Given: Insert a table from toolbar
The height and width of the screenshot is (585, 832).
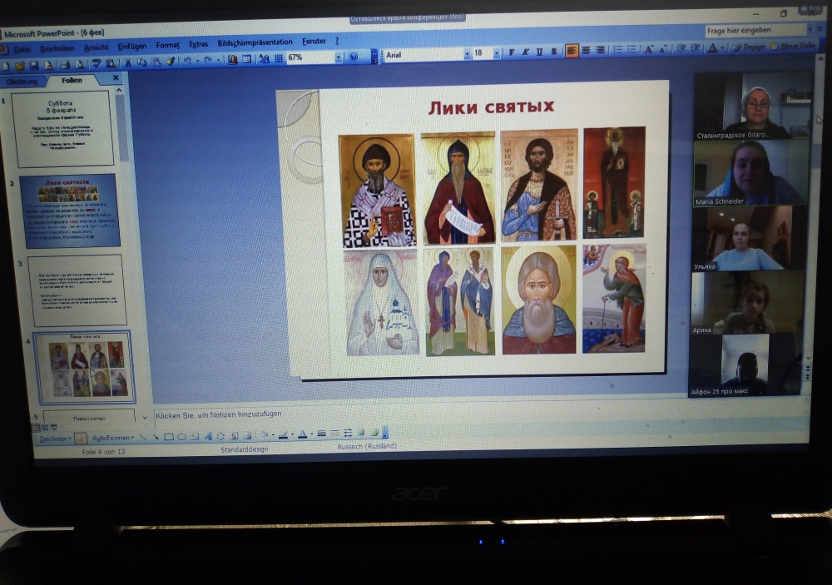Looking at the screenshot, I should (247, 59).
